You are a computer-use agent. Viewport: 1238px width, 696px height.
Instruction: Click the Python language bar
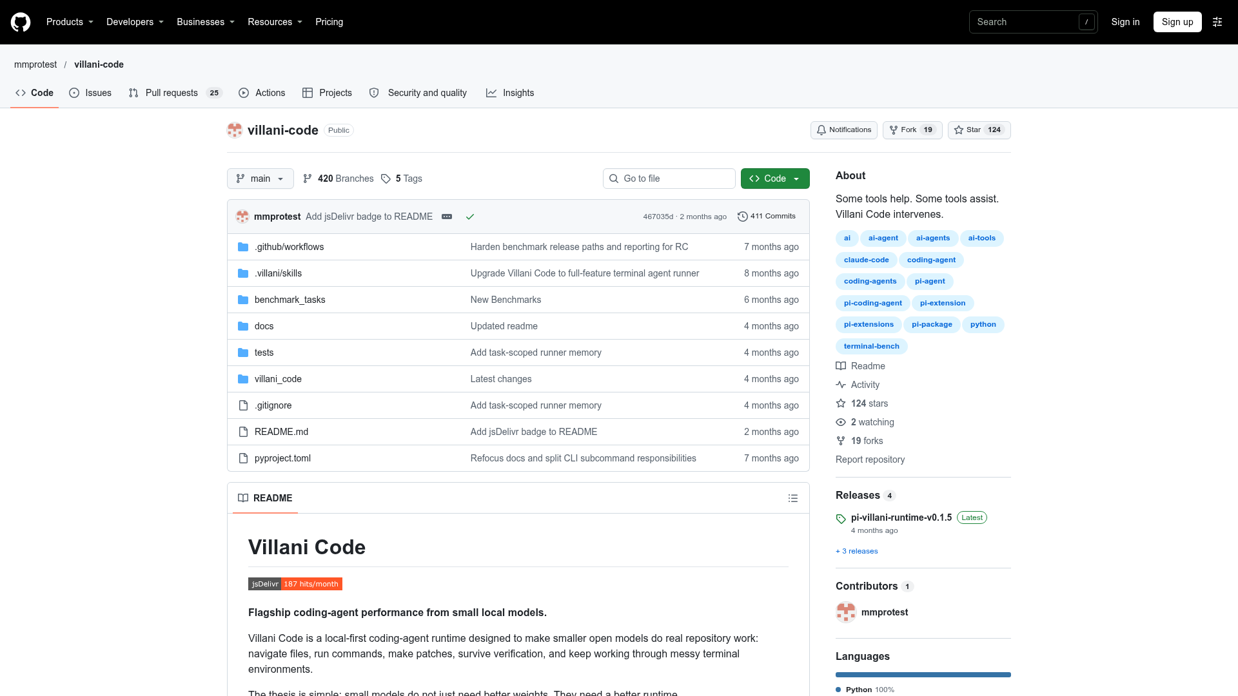pos(923,675)
